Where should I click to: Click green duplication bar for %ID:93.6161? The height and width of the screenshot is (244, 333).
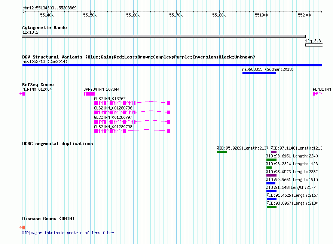point(271,160)
